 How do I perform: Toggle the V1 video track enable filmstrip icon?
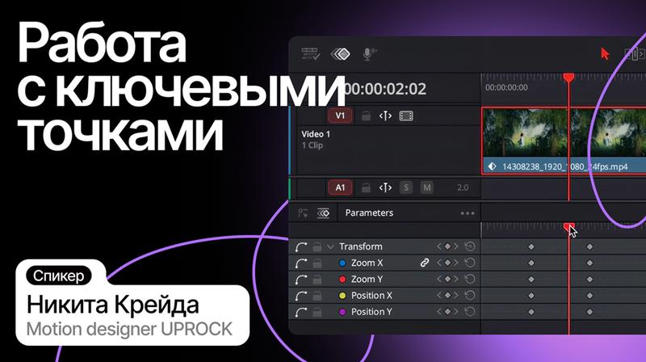tap(406, 116)
